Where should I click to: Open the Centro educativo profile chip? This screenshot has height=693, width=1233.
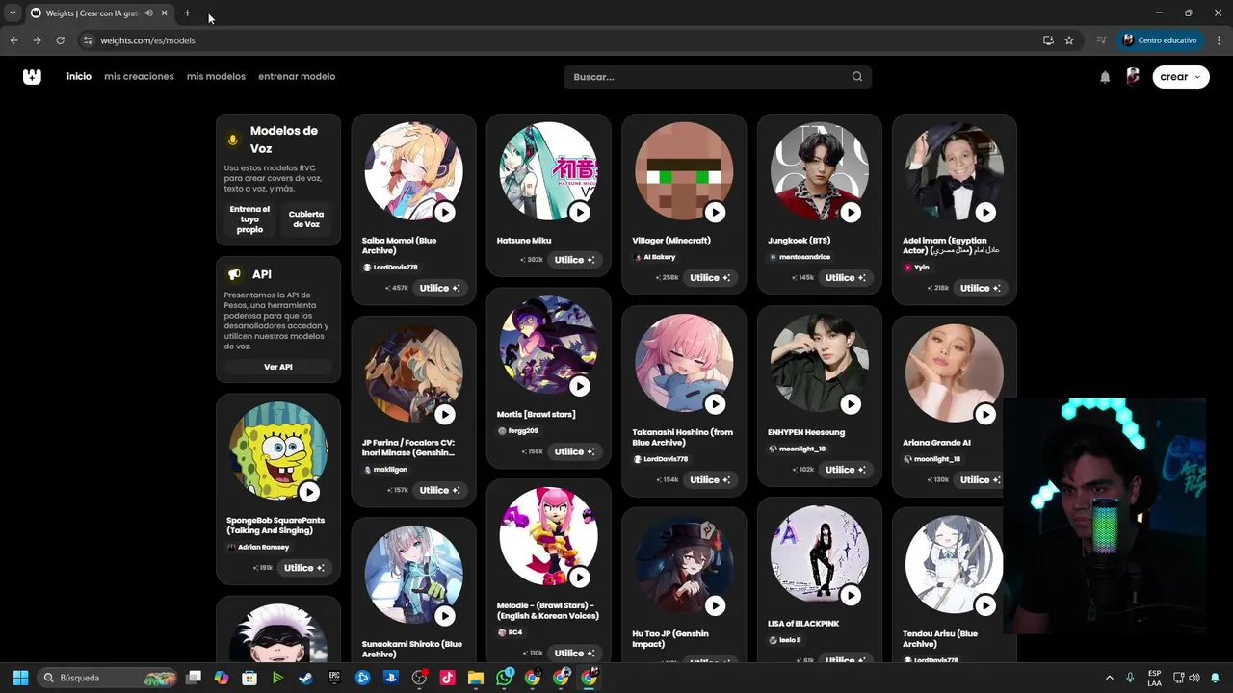click(x=1159, y=40)
